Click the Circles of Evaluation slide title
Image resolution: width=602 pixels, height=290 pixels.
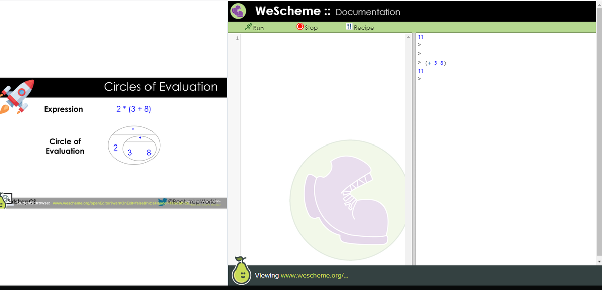click(x=161, y=87)
